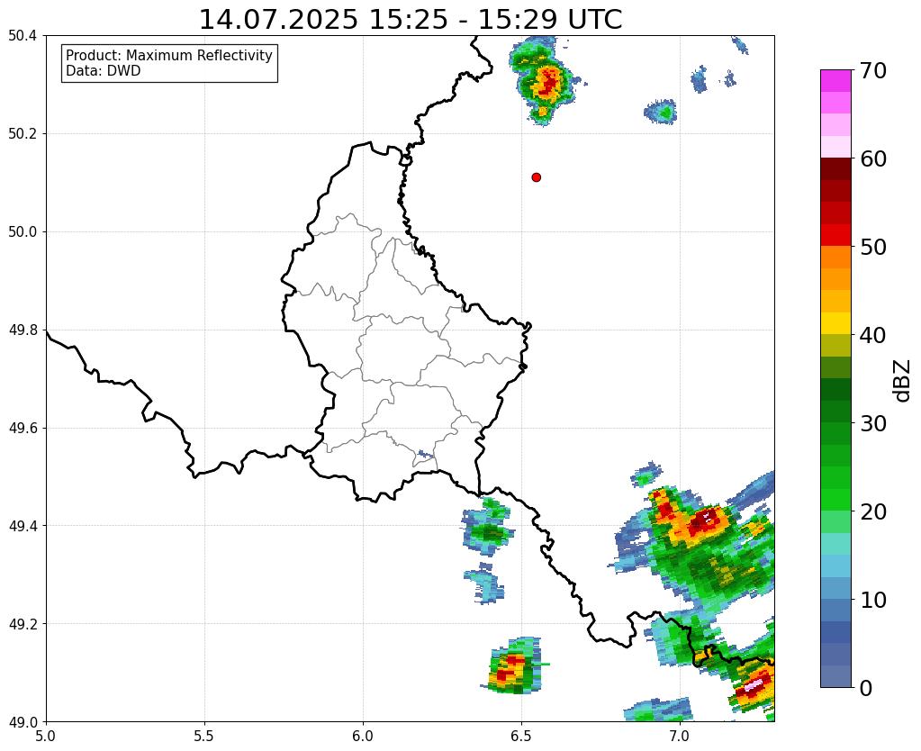This screenshot has height=751, width=921.
Task: Pick the magenta top colorbar segment near 70
Action: click(x=835, y=81)
